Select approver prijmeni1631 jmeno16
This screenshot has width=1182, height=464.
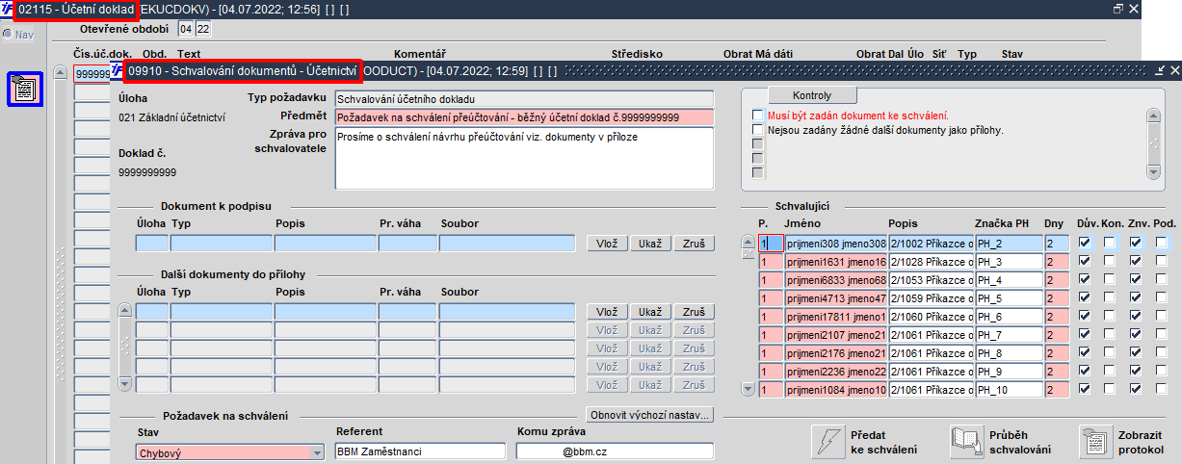point(835,262)
